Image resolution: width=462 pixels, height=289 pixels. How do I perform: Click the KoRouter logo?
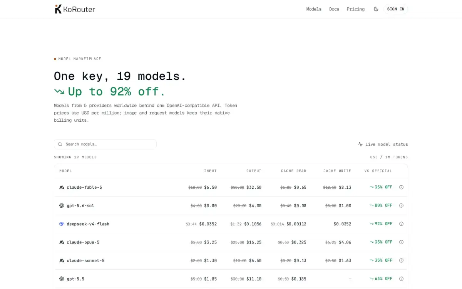tap(75, 9)
